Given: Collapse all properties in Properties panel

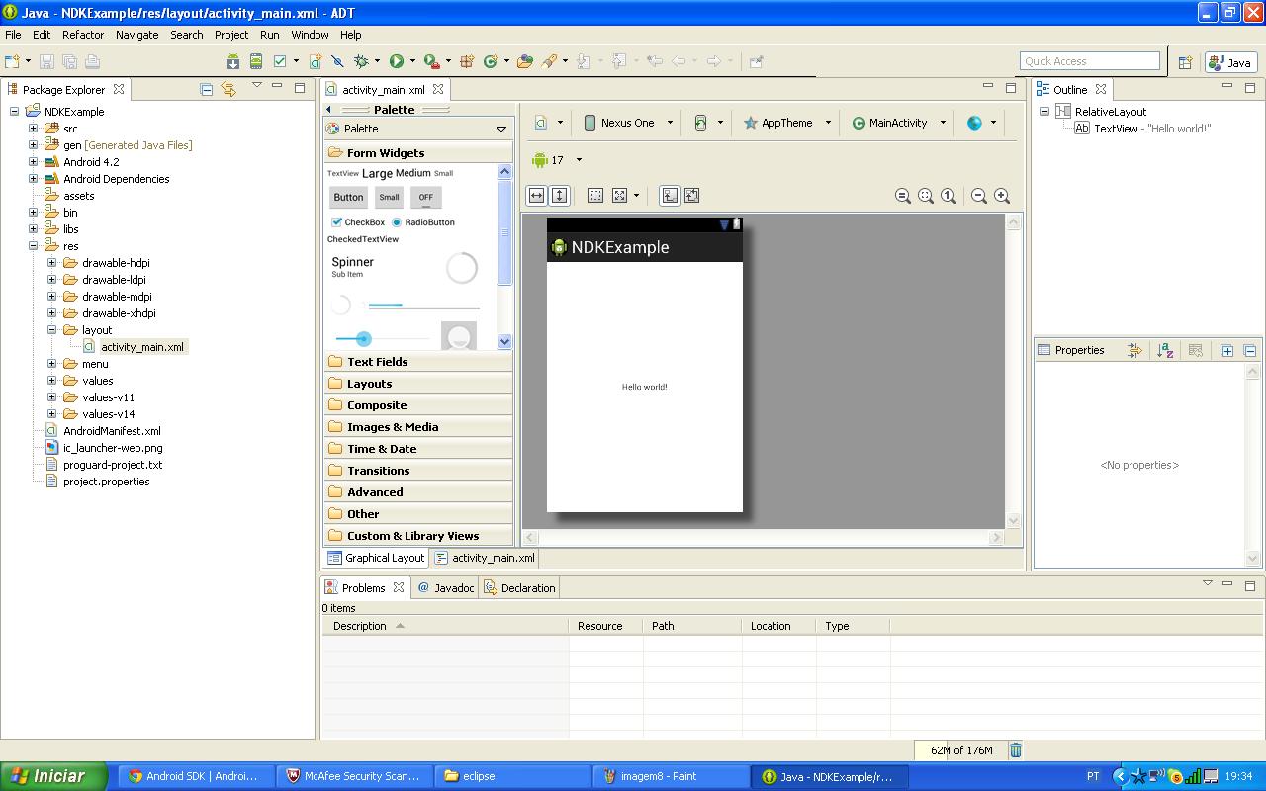Looking at the screenshot, I should [1249, 350].
